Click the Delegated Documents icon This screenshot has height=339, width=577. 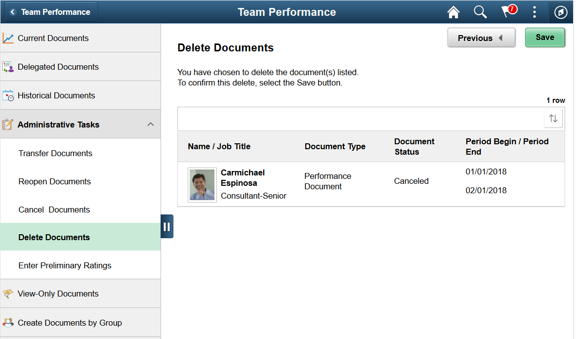coord(8,67)
